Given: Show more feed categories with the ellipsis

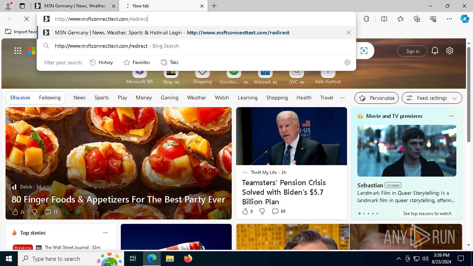Looking at the screenshot, I should coord(343,98).
